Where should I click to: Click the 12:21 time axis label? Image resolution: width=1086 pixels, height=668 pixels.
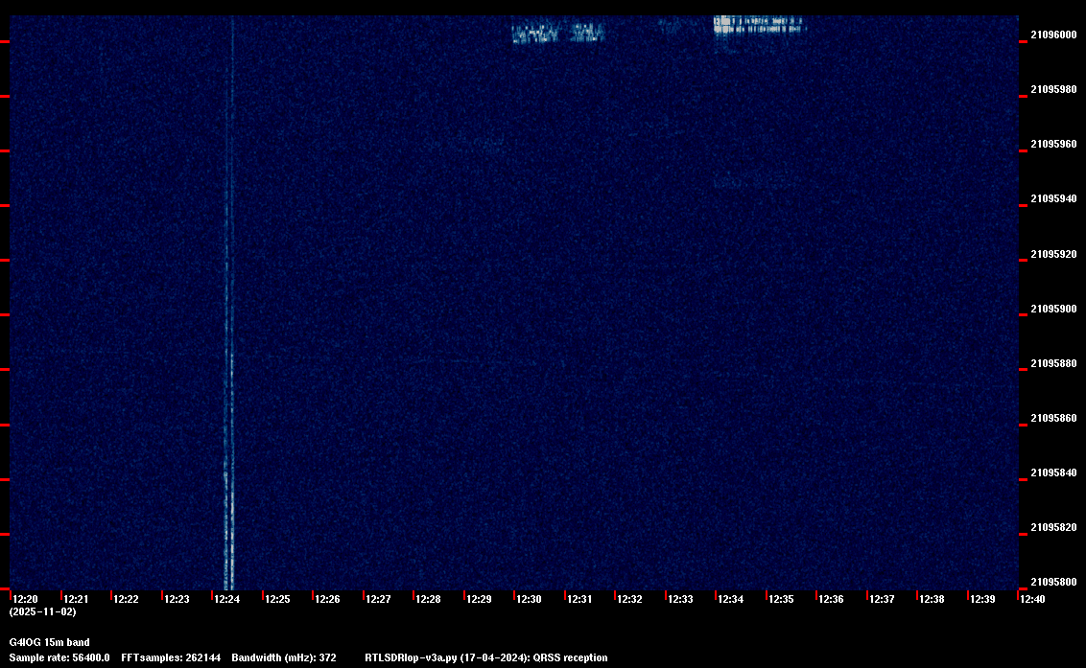coord(76,599)
